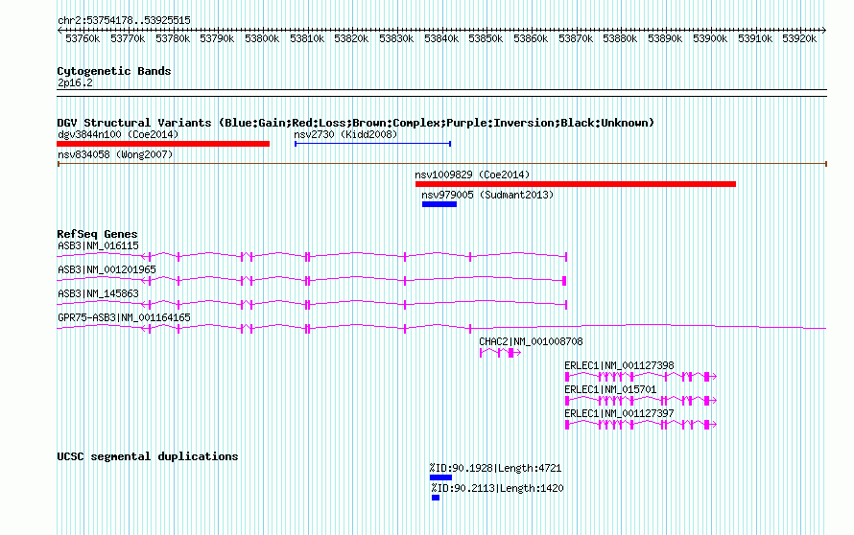Viewport: 854px width, 535px height.
Task: Open the nsv1009829 (Coe2014) label
Action: tap(472, 174)
